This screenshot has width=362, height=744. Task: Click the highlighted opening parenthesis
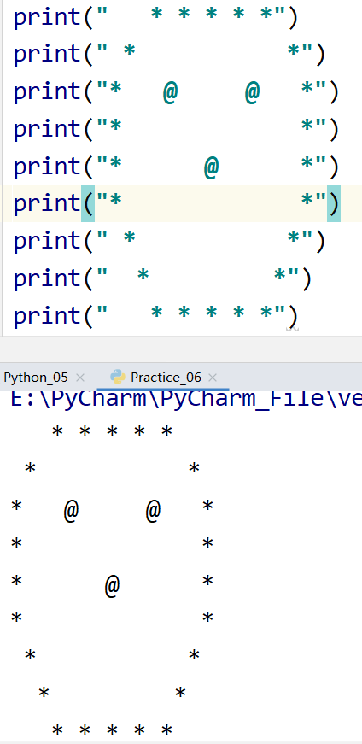click(x=88, y=203)
